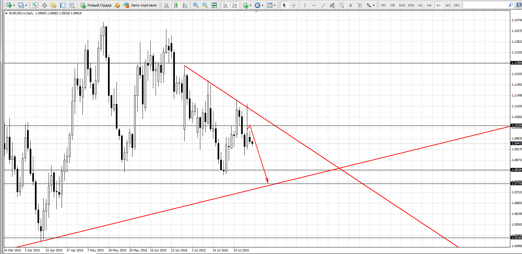Click the Новый Ордер button

click(x=96, y=5)
